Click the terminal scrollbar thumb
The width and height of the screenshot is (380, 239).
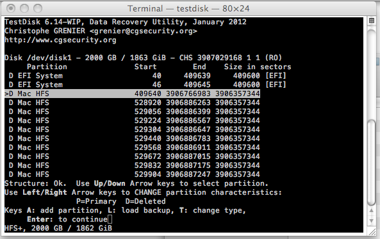click(371, 162)
